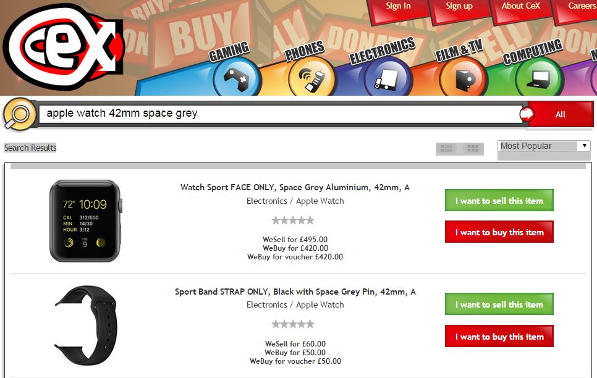This screenshot has height=378, width=597.
Task: Open the Computing laptop category icon
Action: click(539, 78)
